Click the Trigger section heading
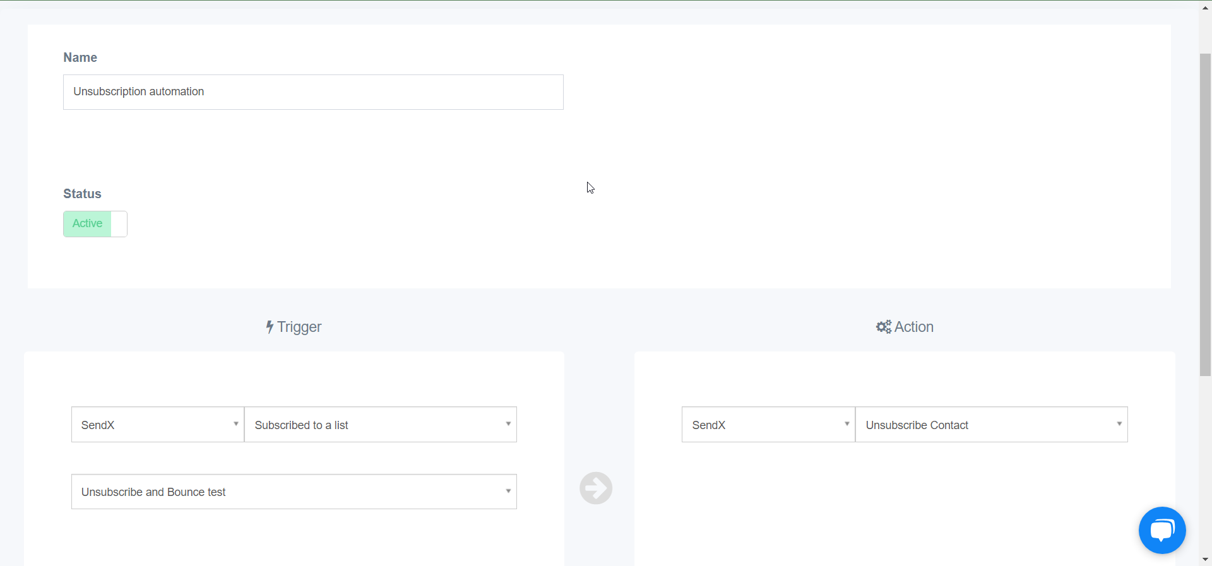 click(294, 327)
